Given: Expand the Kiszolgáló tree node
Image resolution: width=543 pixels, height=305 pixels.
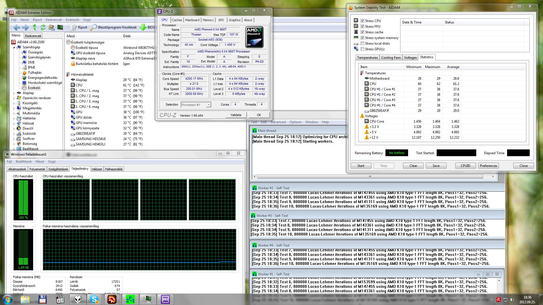Looking at the screenshot, I should tap(14, 103).
